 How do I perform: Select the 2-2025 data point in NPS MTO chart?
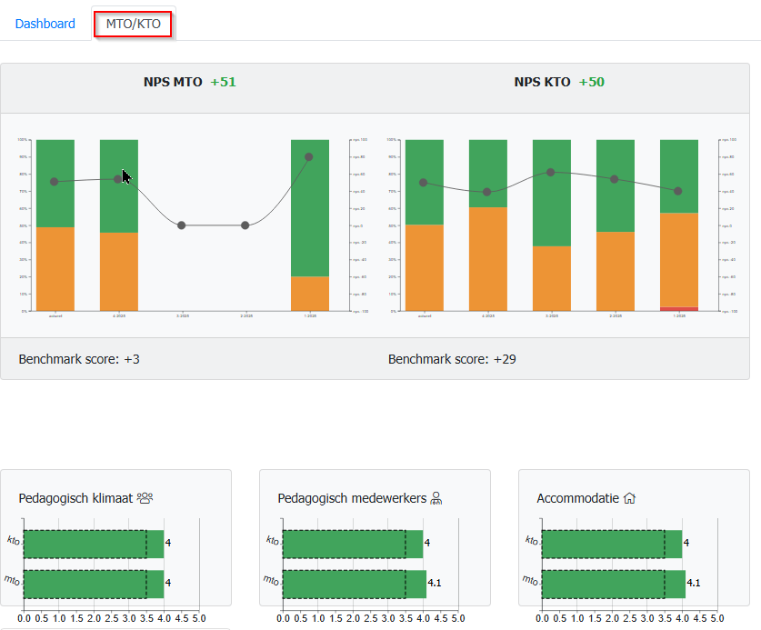tap(245, 225)
